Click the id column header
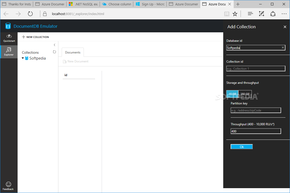 click(x=66, y=75)
